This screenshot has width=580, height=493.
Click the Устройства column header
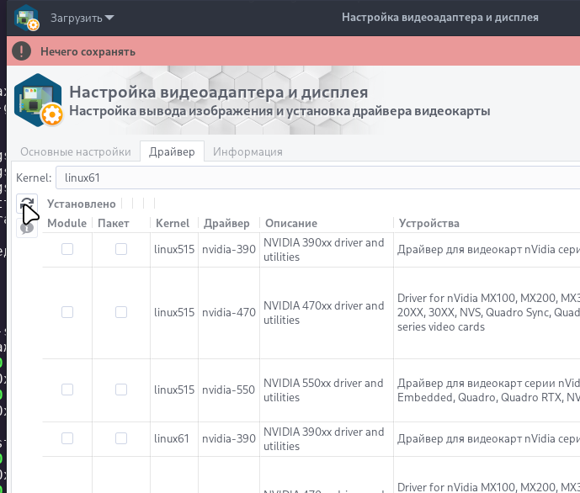coord(428,223)
